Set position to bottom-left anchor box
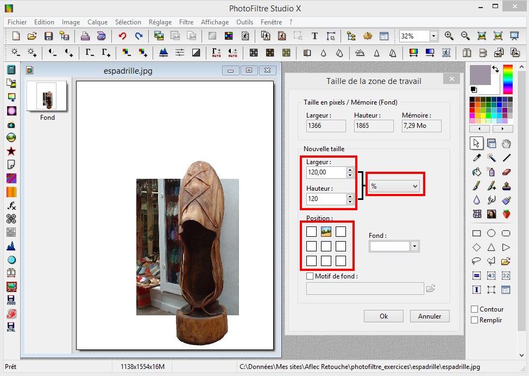 (x=311, y=261)
